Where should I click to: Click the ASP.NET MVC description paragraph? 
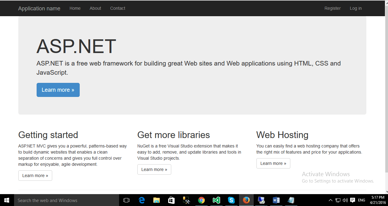point(73,155)
